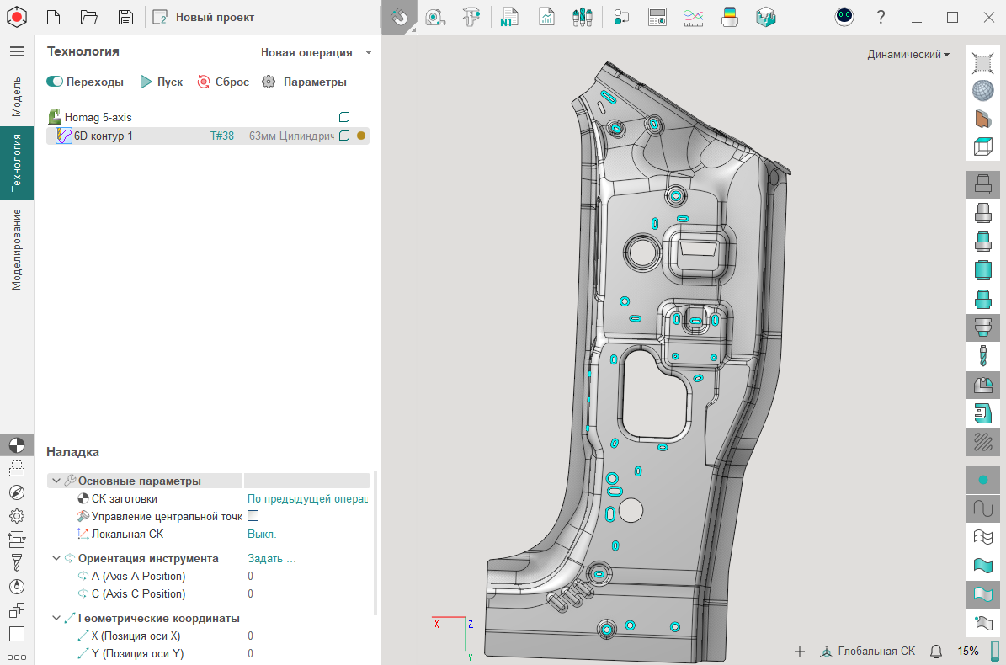
Task: Switch to the Модель tab
Action: (x=17, y=96)
